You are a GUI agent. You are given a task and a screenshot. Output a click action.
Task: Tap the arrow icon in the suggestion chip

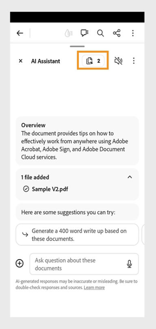pos(25,234)
